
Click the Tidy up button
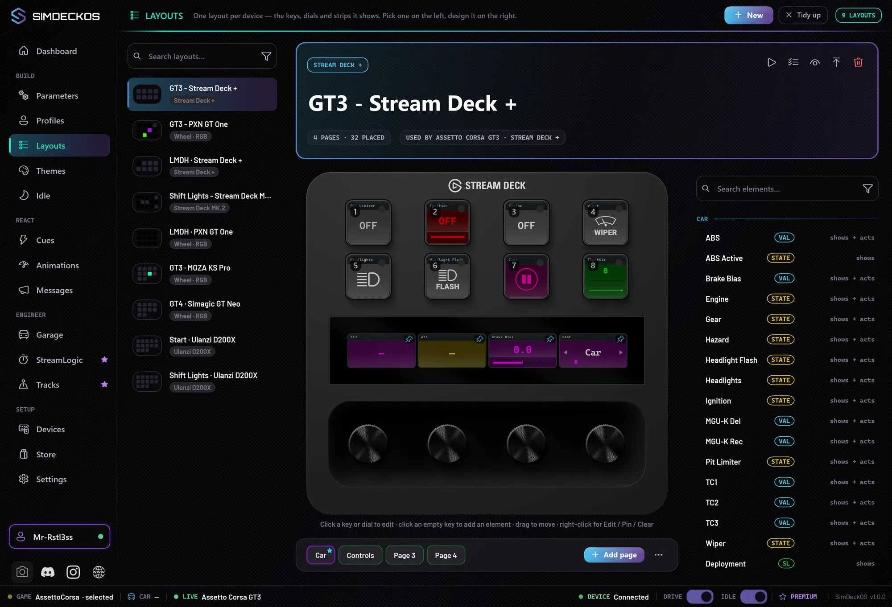pyautogui.click(x=803, y=15)
